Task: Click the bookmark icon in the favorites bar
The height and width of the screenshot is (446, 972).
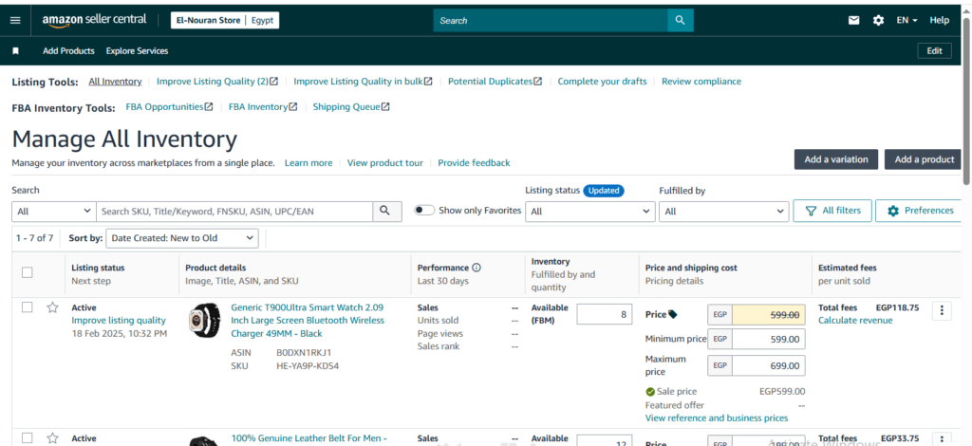Action: (x=15, y=51)
